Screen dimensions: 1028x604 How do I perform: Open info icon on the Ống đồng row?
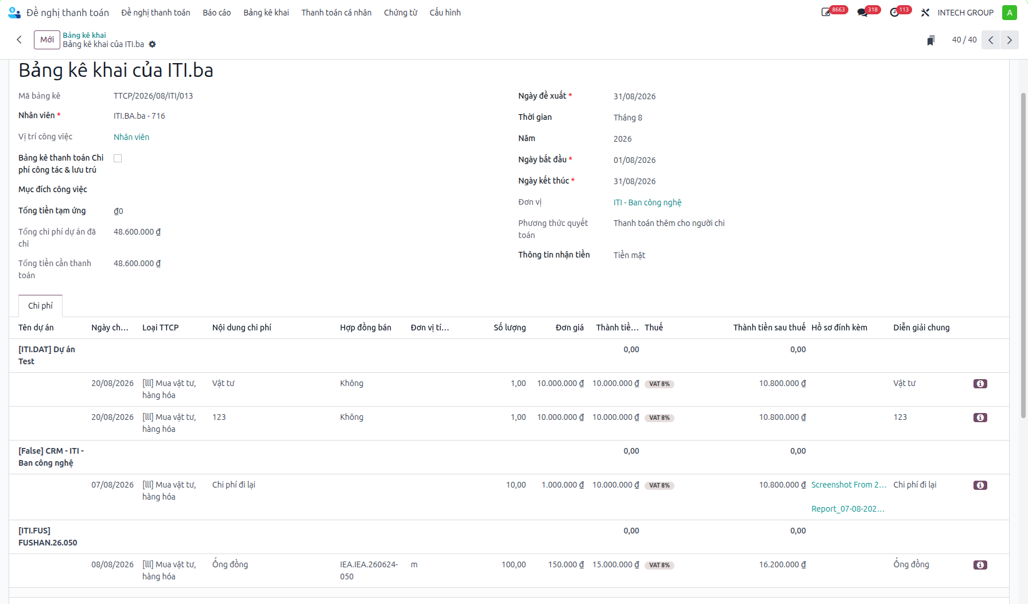(x=980, y=565)
